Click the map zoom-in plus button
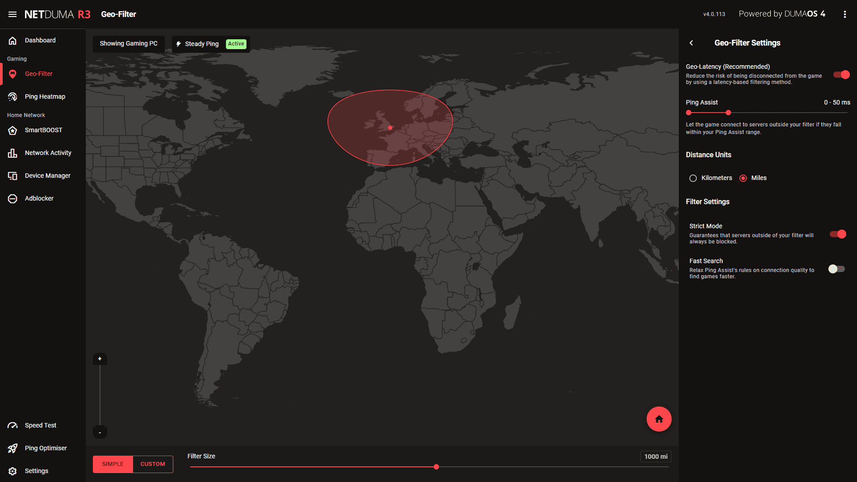The image size is (857, 482). [x=100, y=359]
